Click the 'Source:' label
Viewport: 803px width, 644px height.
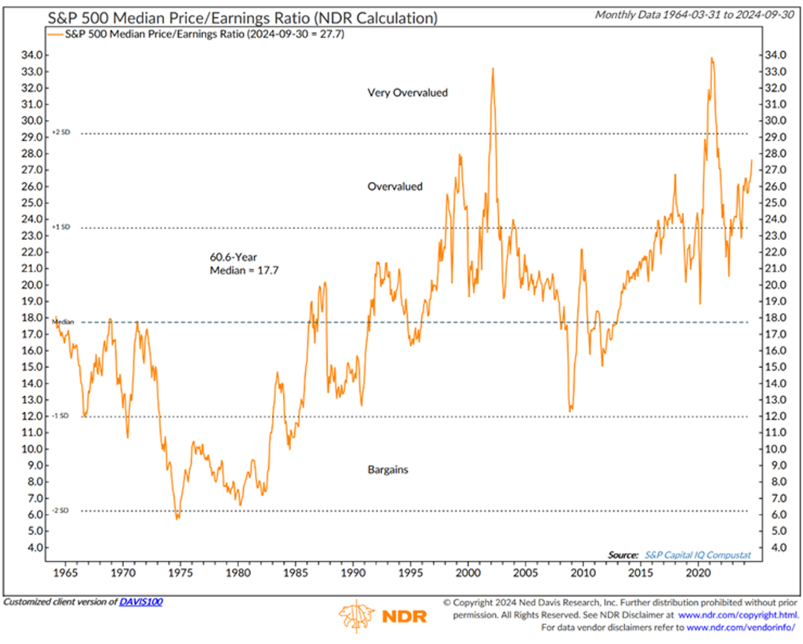[x=623, y=555]
